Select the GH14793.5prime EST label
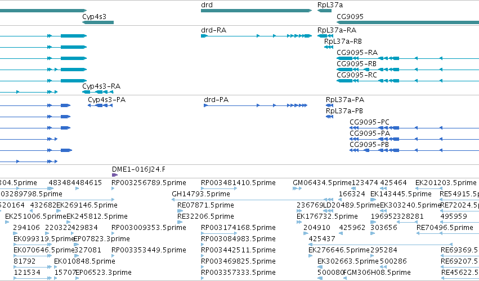Image resolution: width=479 pixels, height=281 pixels. tap(201, 194)
